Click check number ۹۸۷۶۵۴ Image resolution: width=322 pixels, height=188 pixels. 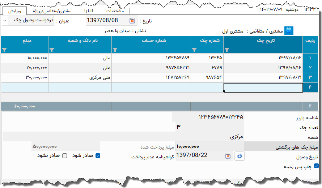(x=207, y=78)
